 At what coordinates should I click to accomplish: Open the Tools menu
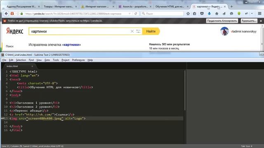[x=56, y=60]
